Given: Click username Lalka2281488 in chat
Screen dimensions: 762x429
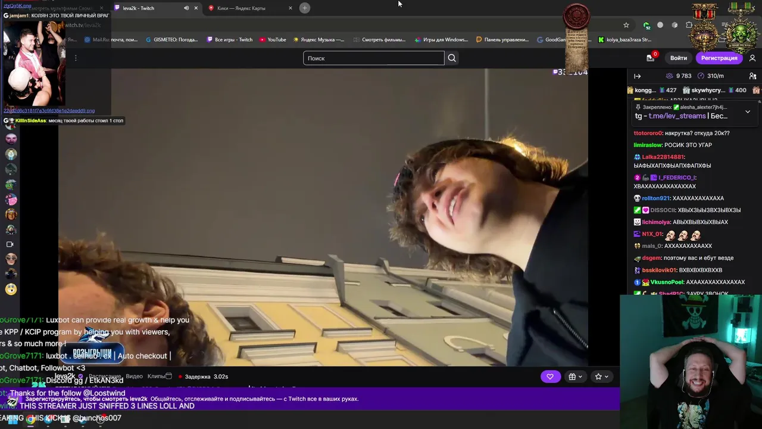Looking at the screenshot, I should coord(663,157).
